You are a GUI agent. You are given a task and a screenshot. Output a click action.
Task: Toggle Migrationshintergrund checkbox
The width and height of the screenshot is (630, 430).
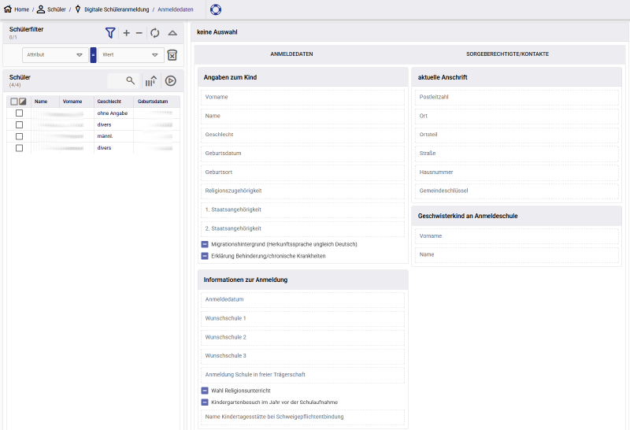tap(205, 244)
